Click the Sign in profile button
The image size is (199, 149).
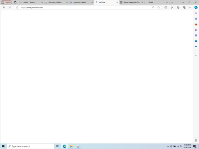(6, 2)
